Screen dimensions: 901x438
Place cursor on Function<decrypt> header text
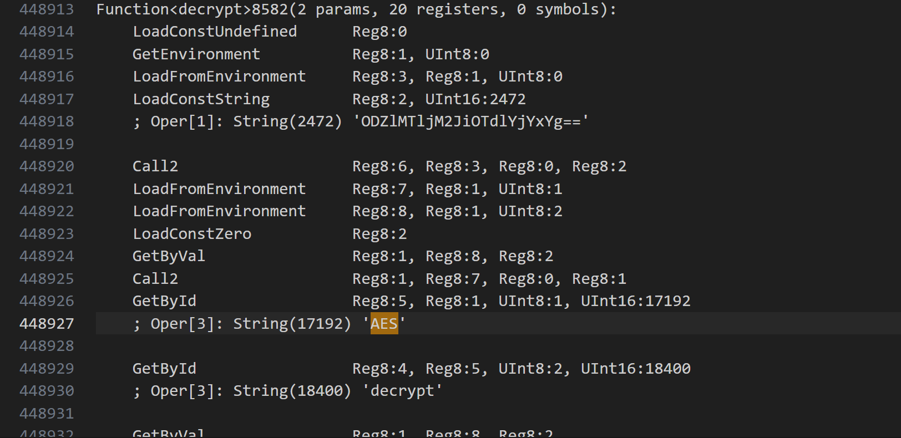pos(191,9)
